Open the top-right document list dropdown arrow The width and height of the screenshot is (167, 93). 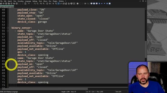click(x=143, y=1)
